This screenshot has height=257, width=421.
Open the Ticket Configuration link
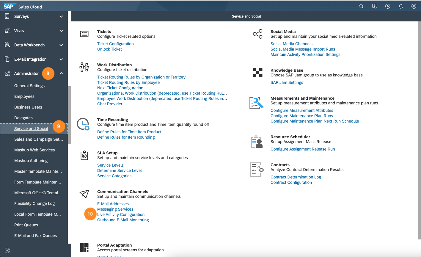pyautogui.click(x=115, y=44)
